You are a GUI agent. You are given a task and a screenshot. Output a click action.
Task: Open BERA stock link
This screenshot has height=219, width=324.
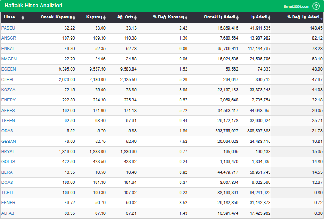(x=7, y=172)
